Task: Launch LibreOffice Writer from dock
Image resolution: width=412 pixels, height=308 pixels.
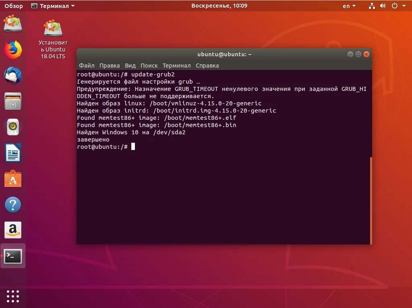Action: coord(13,153)
